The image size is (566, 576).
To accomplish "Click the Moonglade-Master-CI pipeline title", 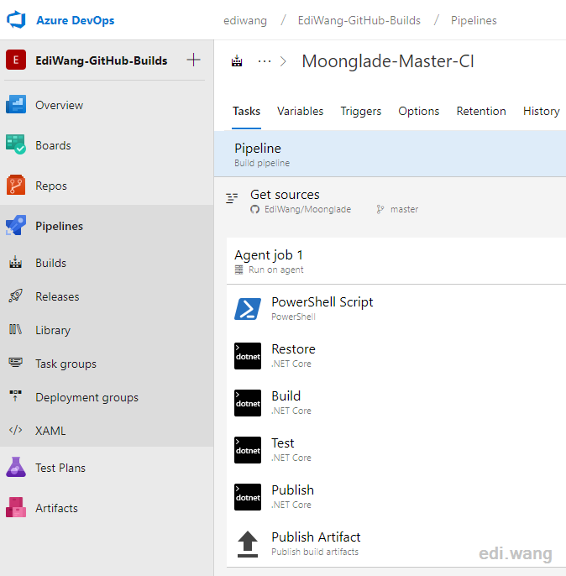I will [x=388, y=61].
